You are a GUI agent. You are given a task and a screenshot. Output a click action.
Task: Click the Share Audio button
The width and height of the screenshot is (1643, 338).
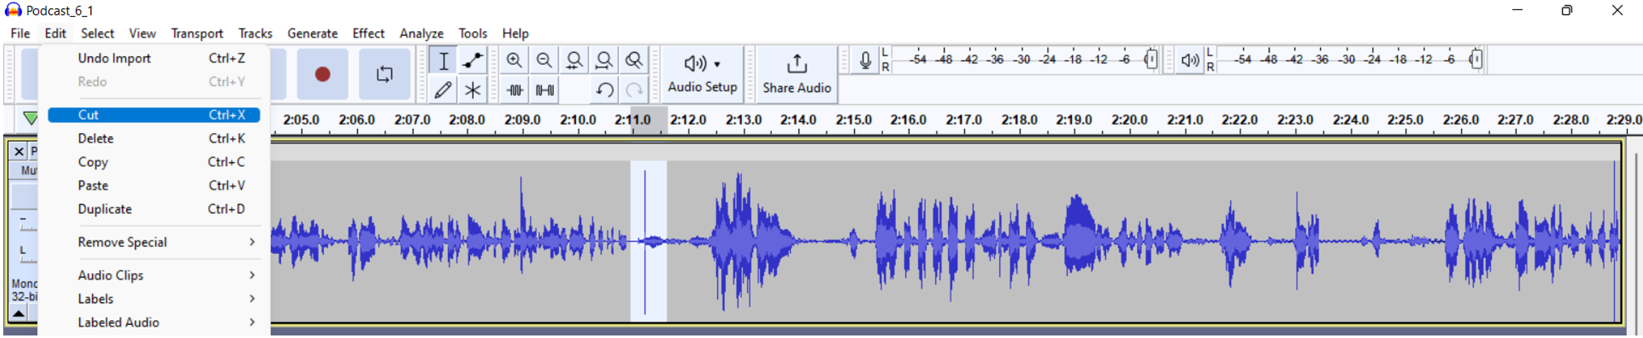(797, 74)
